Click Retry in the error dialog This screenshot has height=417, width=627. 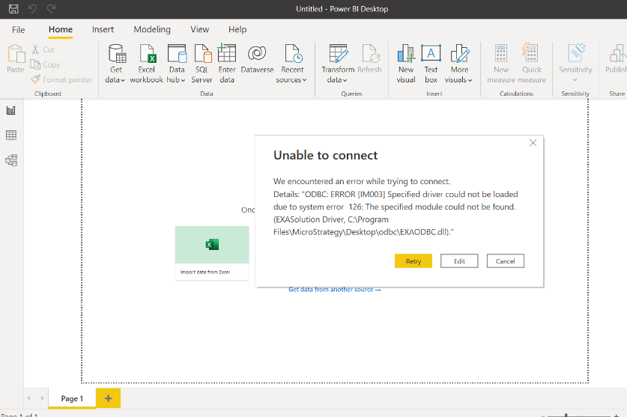click(414, 261)
